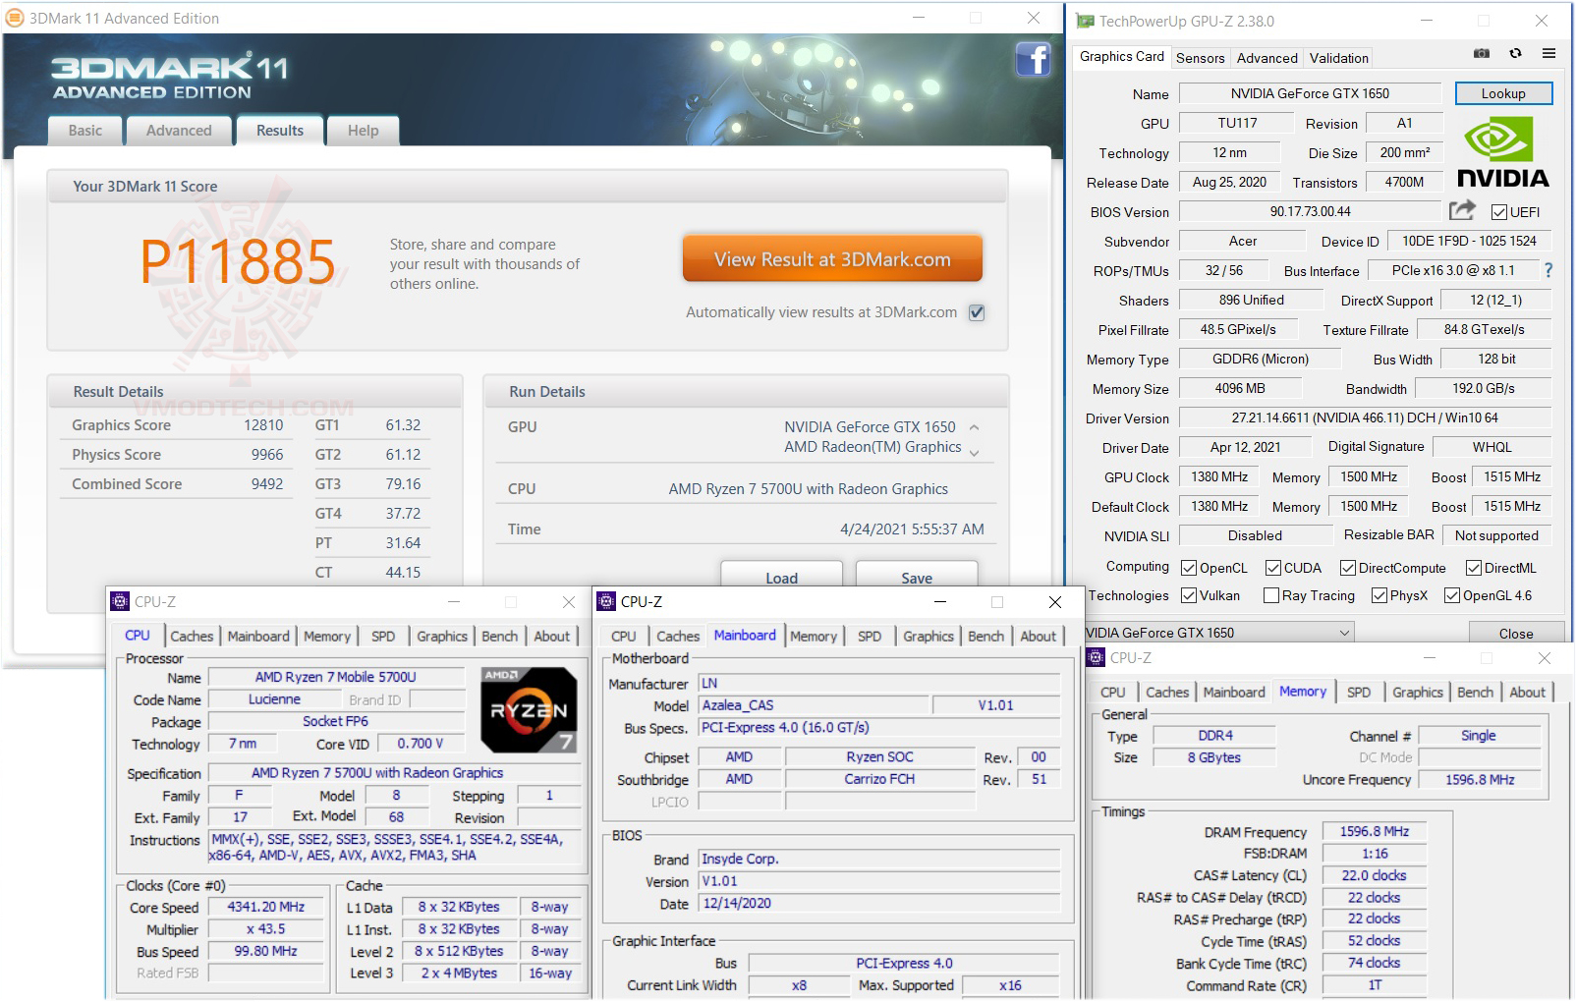This screenshot has height=1002, width=1576.
Task: Select the Results tab in 3DMark
Action: (x=280, y=130)
